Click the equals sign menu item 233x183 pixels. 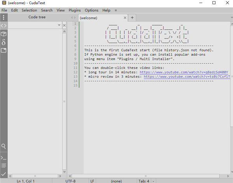click(116, 10)
